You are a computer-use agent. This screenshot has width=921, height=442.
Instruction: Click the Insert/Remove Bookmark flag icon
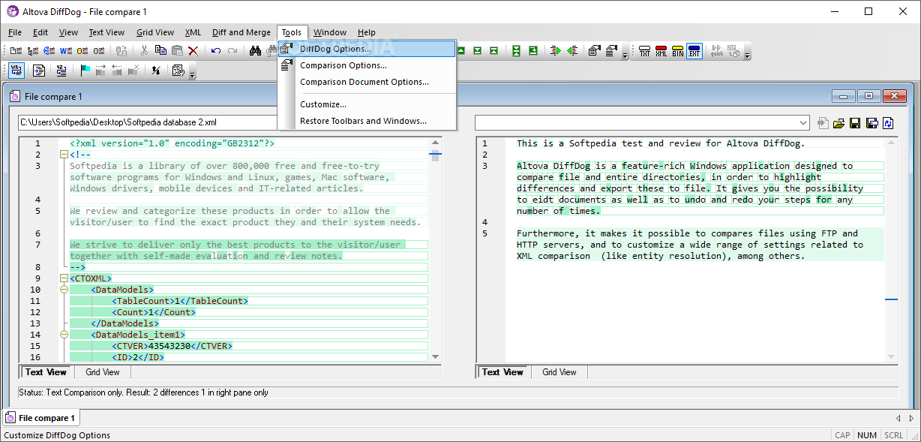[85, 71]
